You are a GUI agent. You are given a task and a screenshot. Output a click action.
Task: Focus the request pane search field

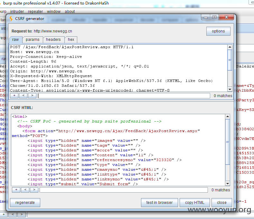124,96
